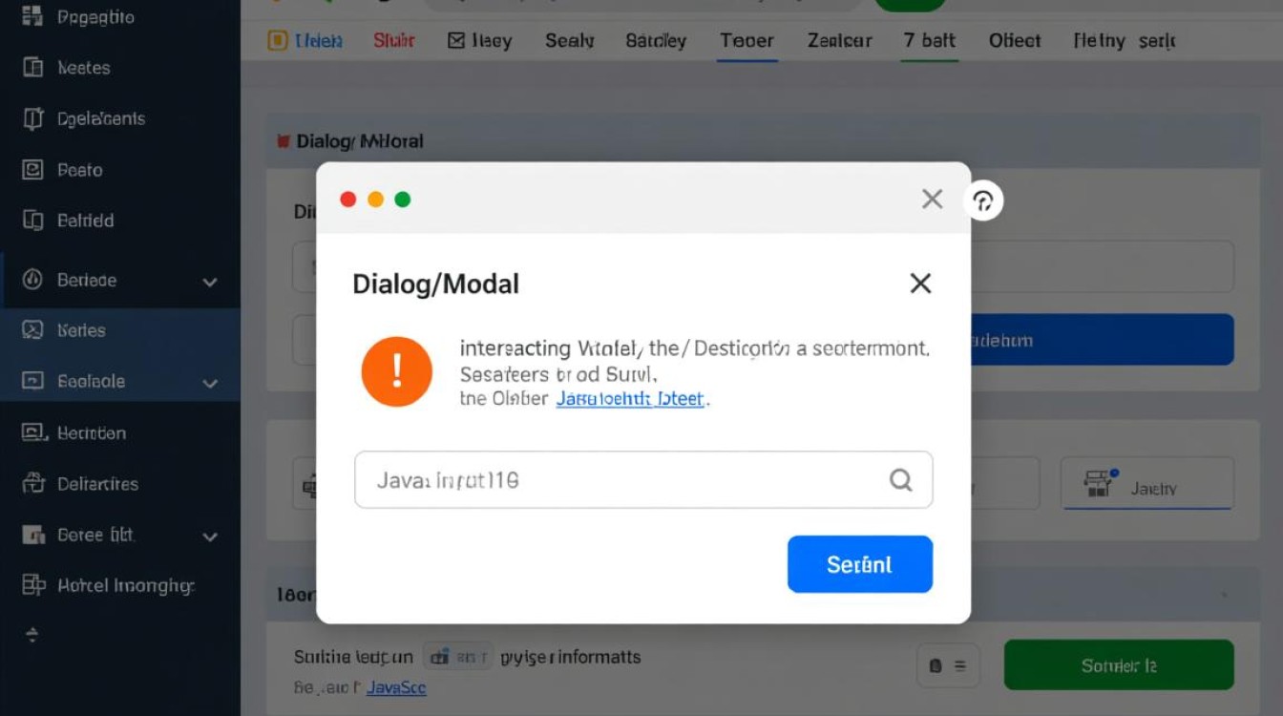Click the green button at bottom right
Screen dimensions: 1283x716
(1119, 665)
